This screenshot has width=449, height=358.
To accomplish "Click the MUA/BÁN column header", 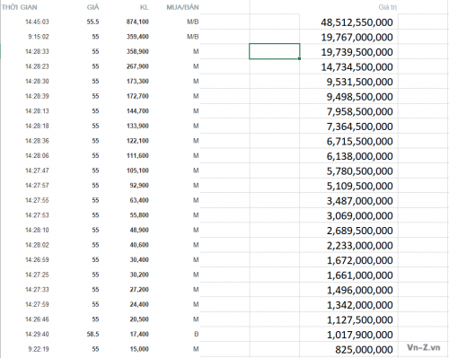I will point(182,7).
